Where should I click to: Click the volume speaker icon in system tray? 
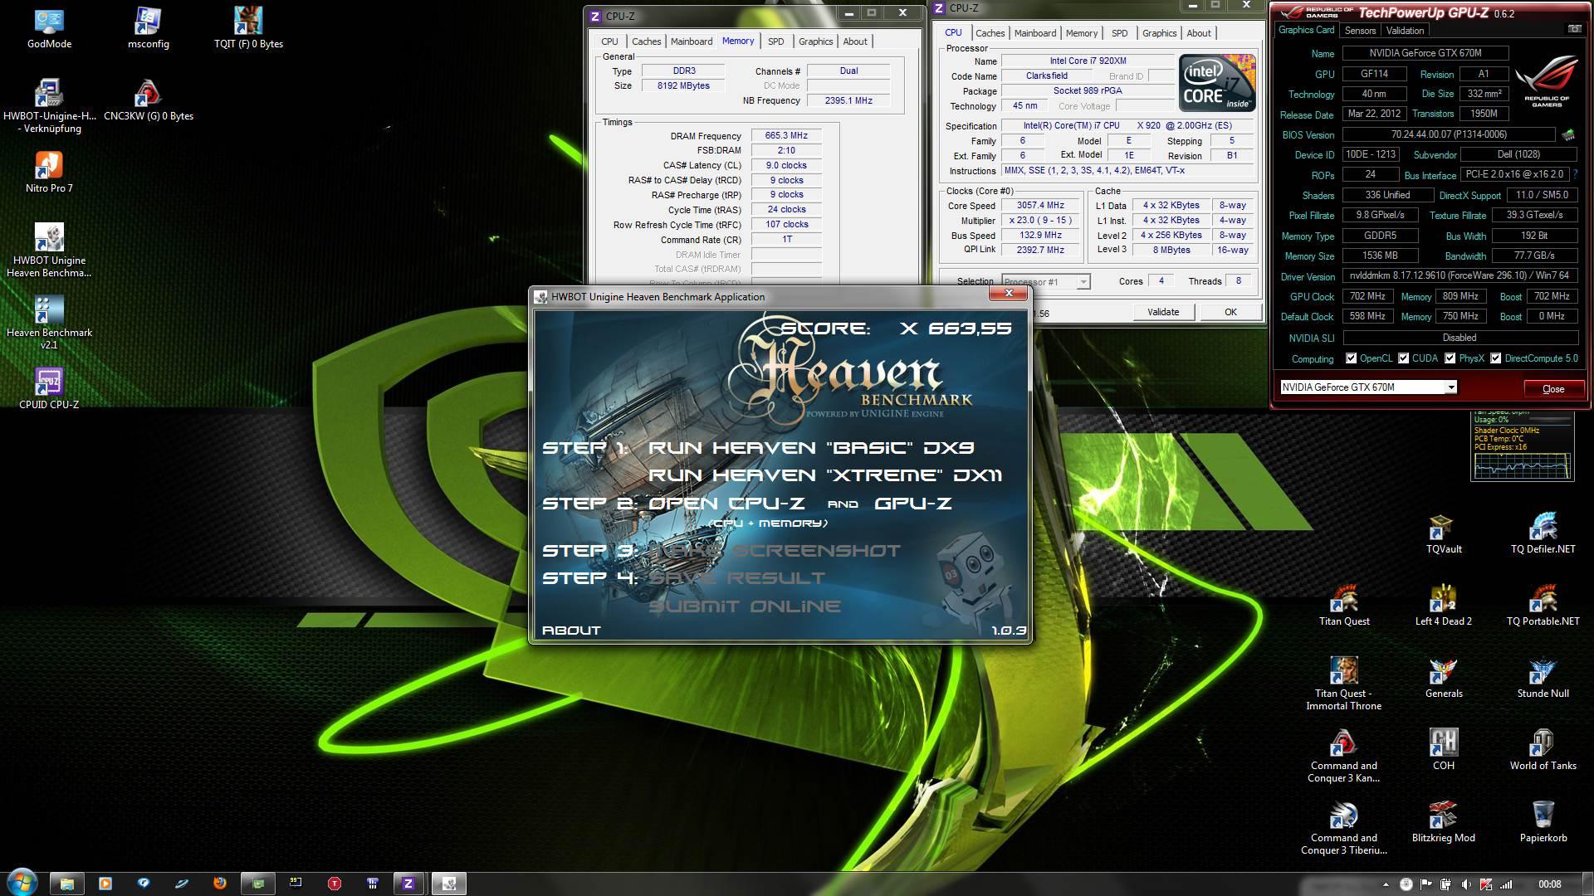(x=1465, y=884)
